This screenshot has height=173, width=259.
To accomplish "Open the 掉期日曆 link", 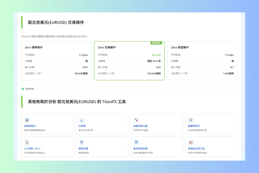I will coord(83,148).
